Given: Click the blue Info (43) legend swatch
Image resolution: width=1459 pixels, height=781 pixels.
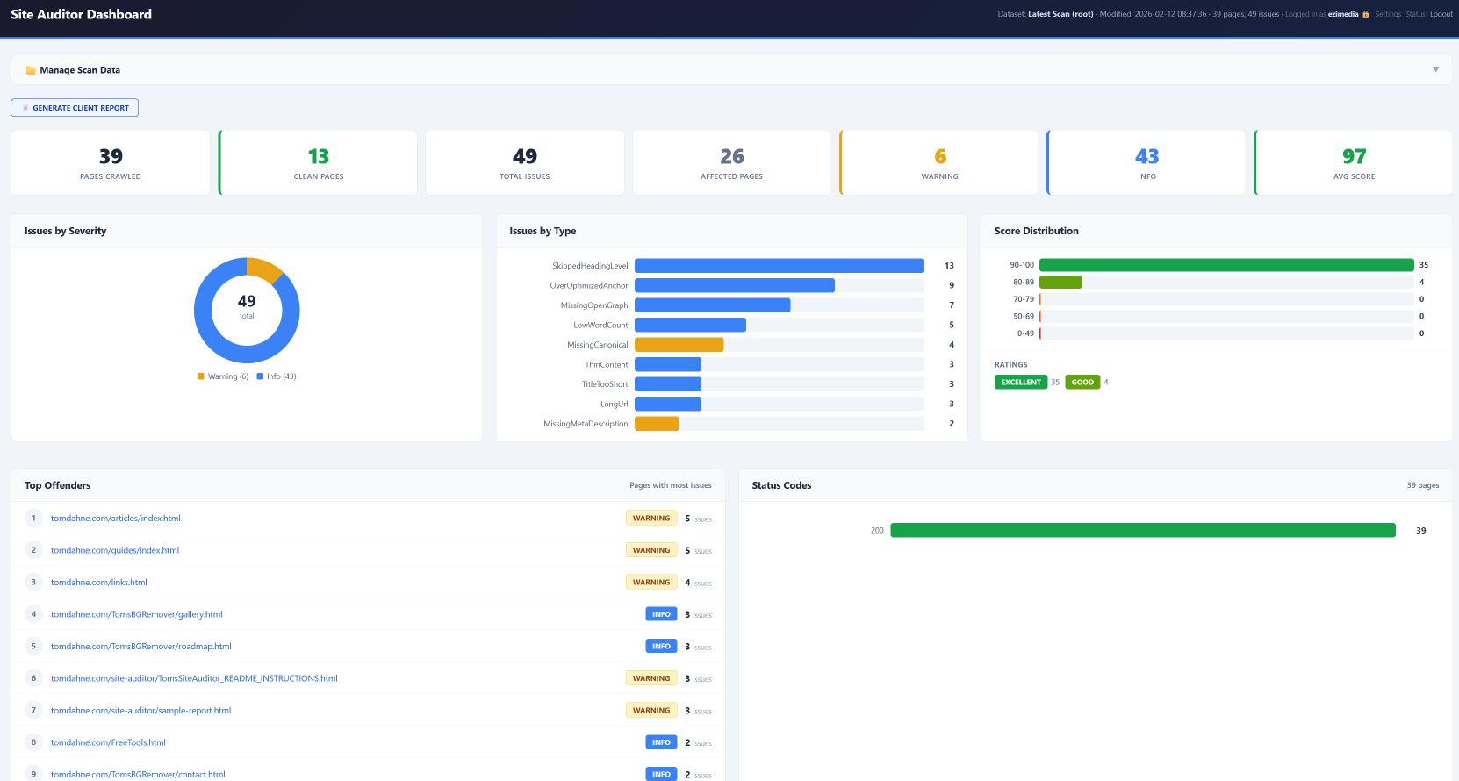Looking at the screenshot, I should tap(260, 376).
